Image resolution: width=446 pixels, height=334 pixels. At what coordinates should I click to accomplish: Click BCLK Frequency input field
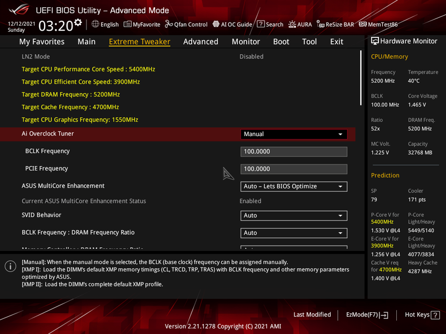pos(294,151)
